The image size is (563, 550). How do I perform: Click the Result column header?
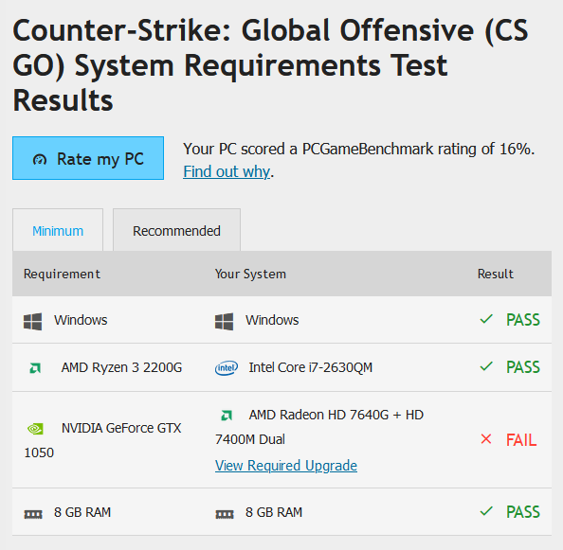tap(496, 274)
